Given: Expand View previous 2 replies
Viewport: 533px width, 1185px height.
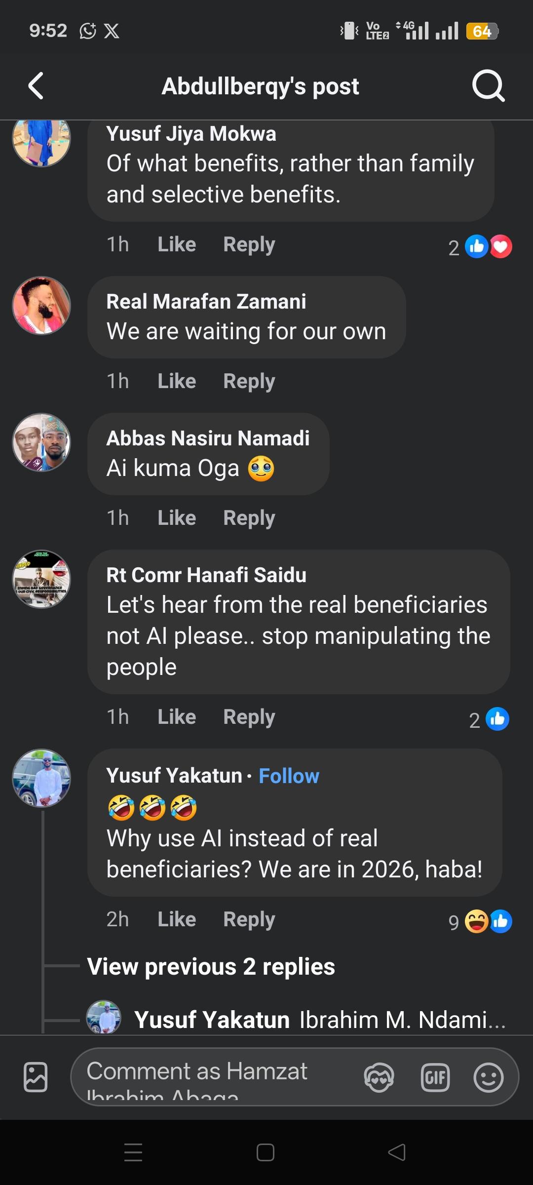Looking at the screenshot, I should click(x=211, y=967).
